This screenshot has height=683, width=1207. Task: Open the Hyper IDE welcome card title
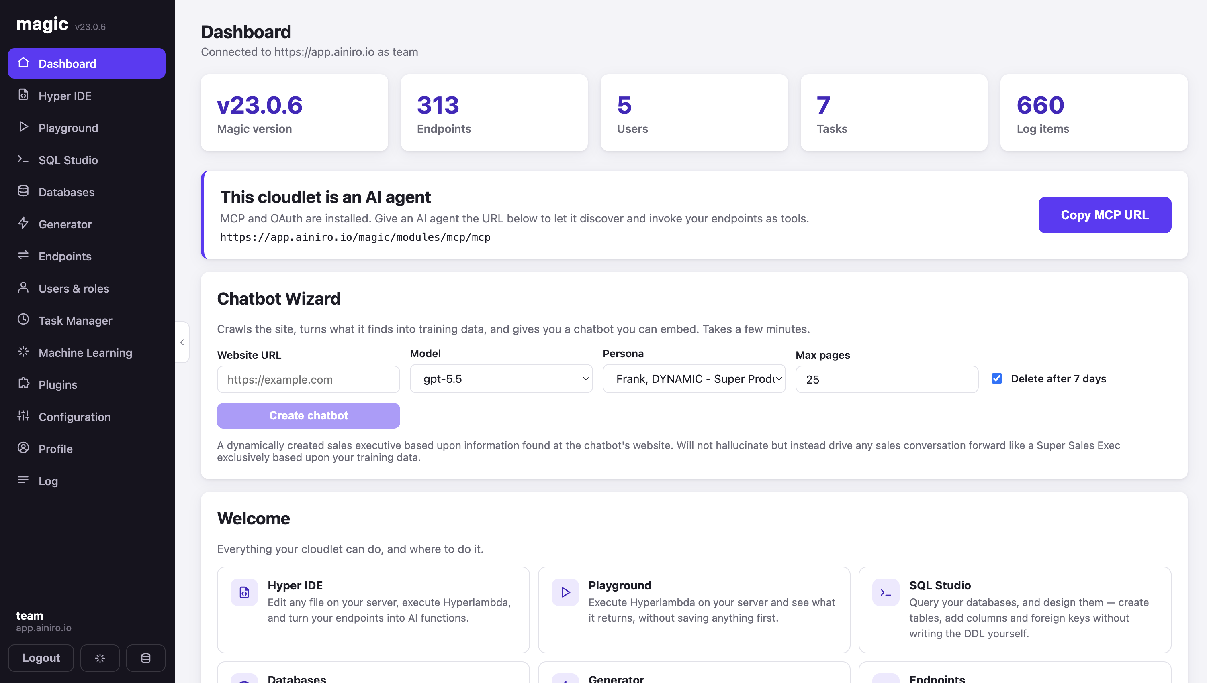295,585
